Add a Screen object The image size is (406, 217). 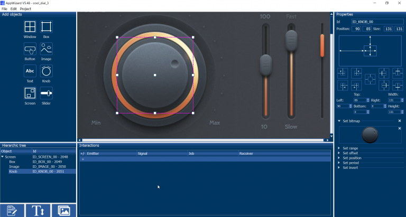coord(30,93)
